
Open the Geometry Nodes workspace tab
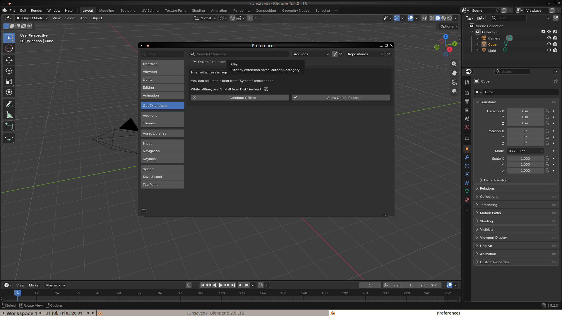tap(296, 11)
